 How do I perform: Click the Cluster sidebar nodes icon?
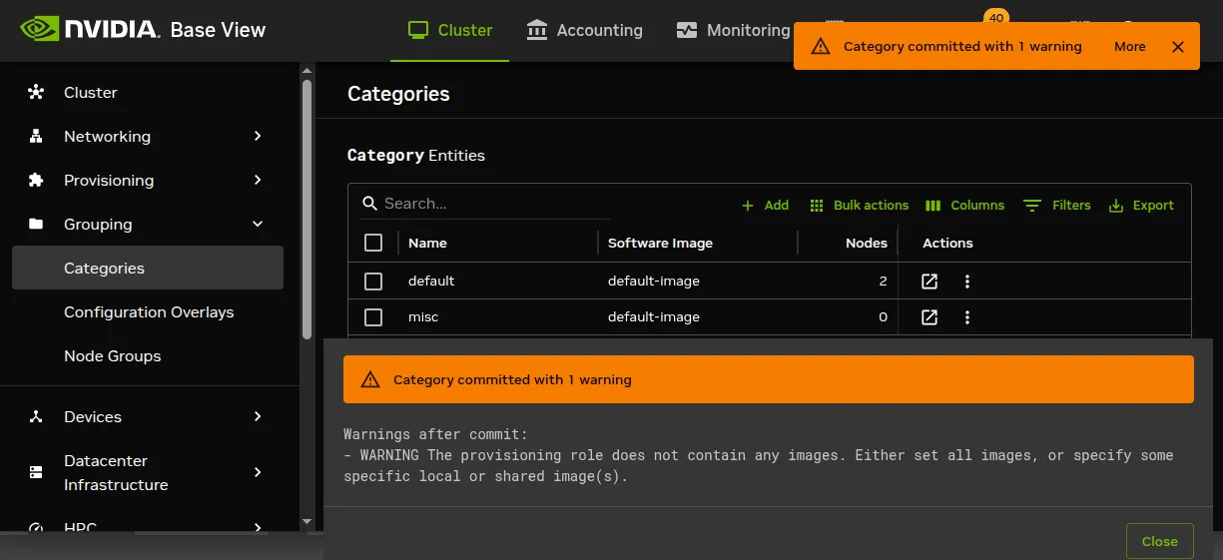[x=36, y=92]
